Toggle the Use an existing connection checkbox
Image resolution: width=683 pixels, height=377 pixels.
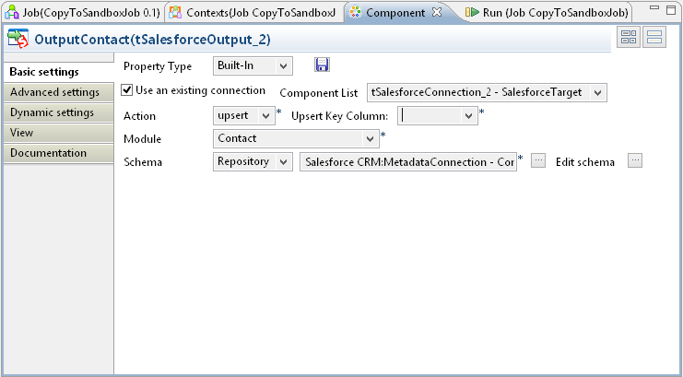click(x=128, y=90)
